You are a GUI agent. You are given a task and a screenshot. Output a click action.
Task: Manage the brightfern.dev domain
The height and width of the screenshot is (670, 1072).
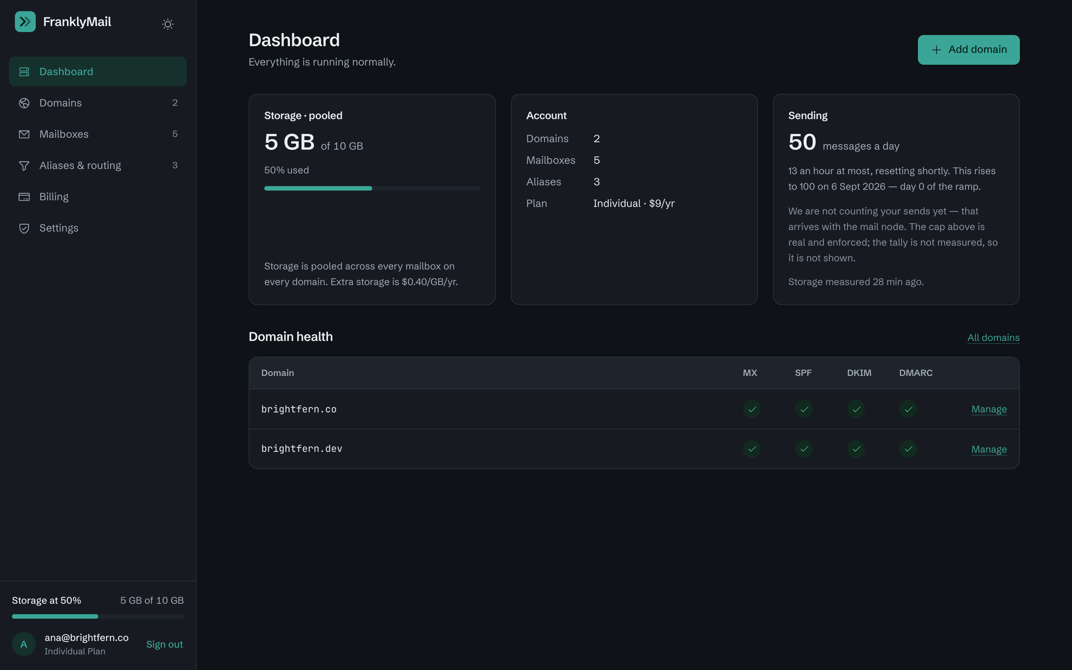pyautogui.click(x=989, y=449)
